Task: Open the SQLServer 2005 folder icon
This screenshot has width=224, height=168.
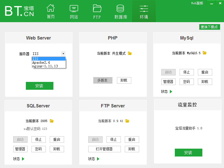Action: (x=51, y=121)
